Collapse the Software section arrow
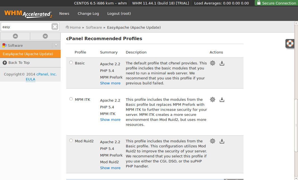The height and width of the screenshot is (180, 298). pyautogui.click(x=56, y=45)
